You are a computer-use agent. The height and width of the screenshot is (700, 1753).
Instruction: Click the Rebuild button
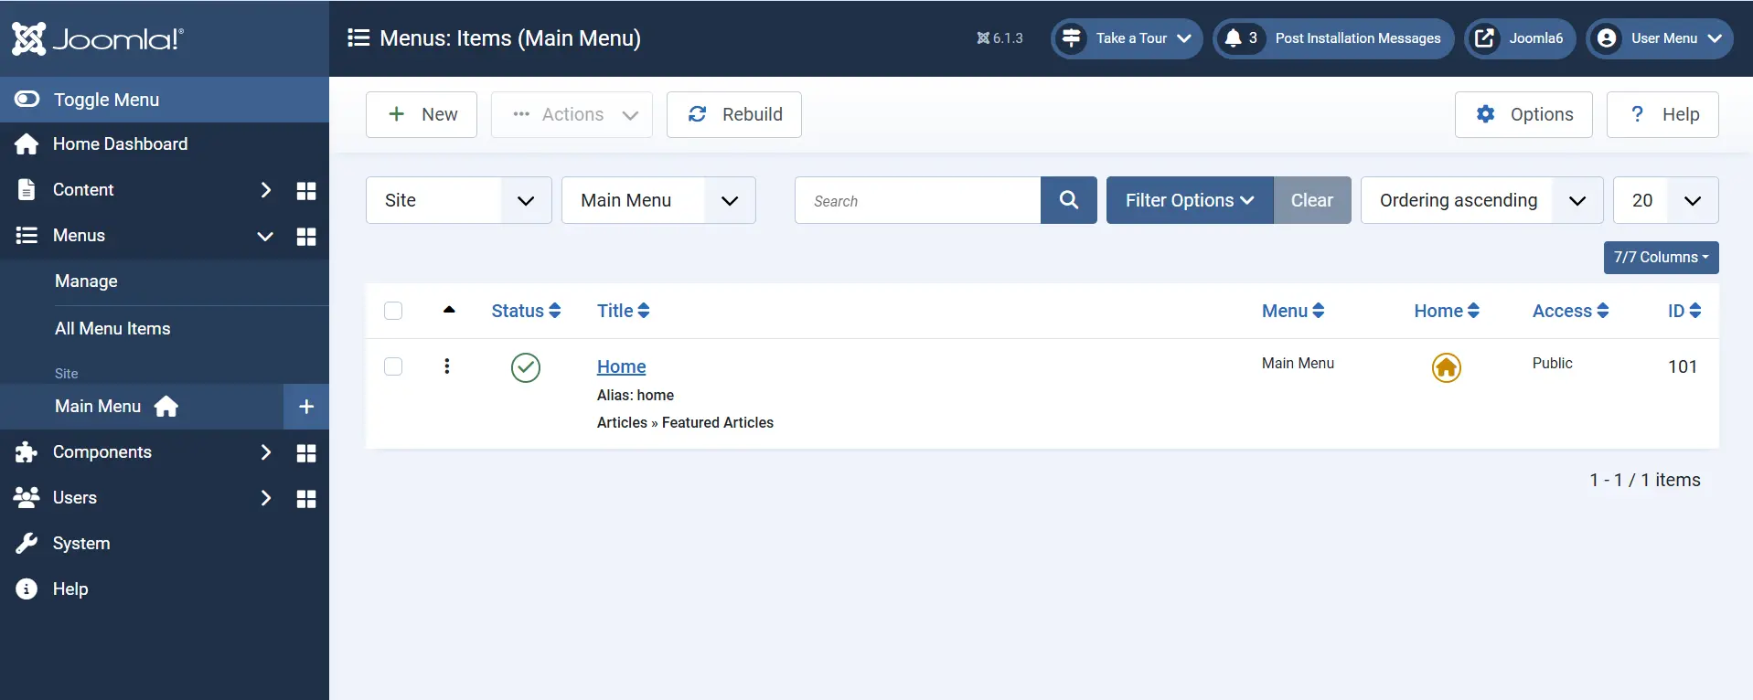pos(734,114)
